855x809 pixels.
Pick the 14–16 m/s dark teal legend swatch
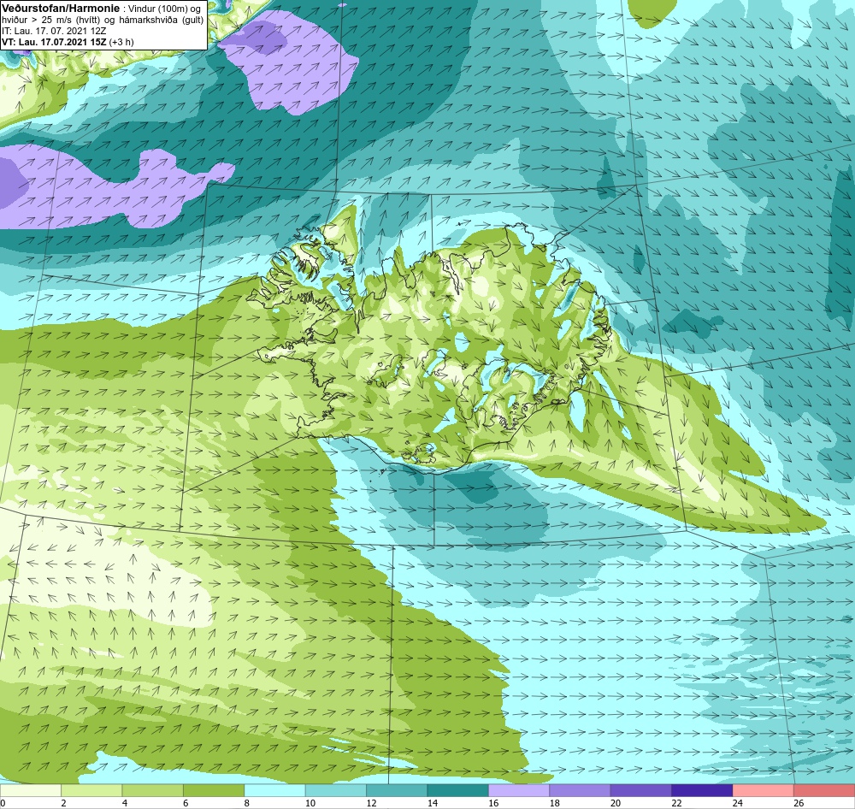point(458,790)
